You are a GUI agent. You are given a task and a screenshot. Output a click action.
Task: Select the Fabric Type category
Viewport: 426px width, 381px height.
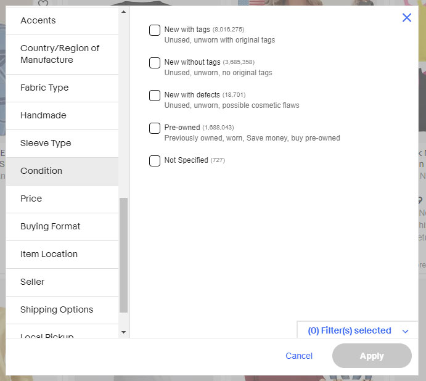tap(62, 88)
